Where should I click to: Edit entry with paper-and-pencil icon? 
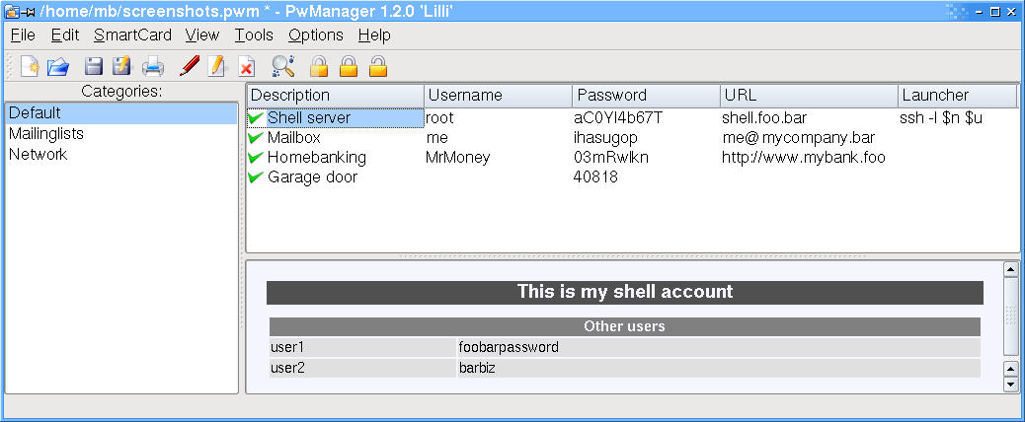pos(217,66)
